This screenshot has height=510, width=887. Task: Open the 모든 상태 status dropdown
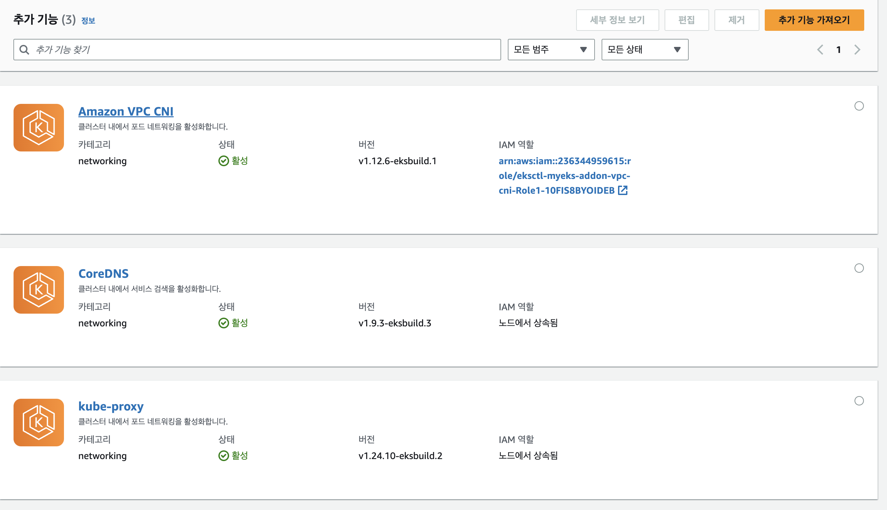(x=645, y=50)
